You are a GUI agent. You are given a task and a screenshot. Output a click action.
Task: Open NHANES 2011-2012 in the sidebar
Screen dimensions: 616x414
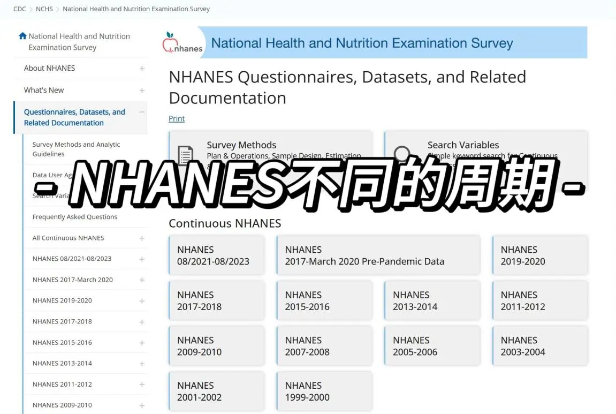point(62,384)
